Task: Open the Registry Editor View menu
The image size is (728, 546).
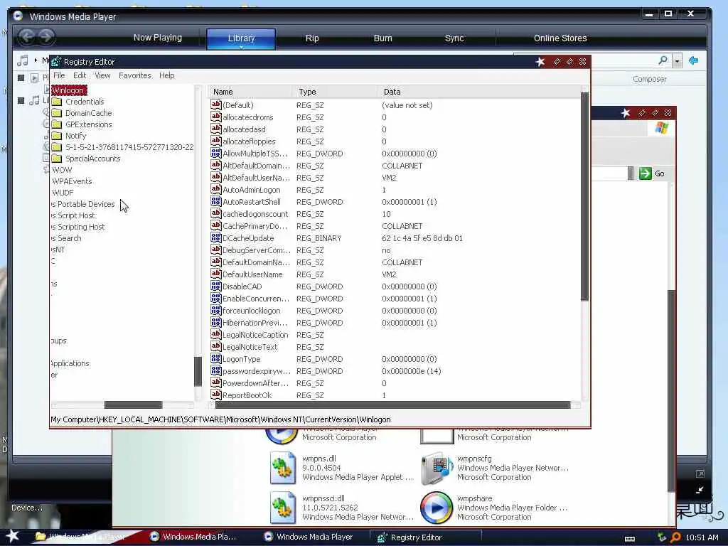Action: (x=102, y=75)
